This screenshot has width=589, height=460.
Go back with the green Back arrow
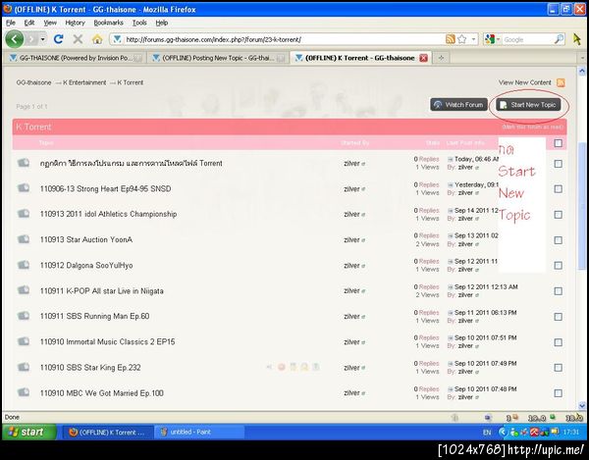point(15,39)
